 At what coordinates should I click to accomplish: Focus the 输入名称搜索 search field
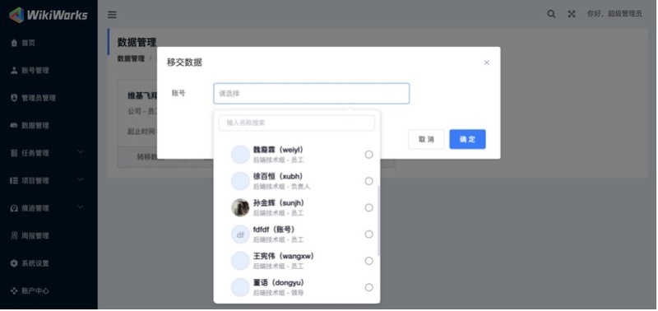click(x=297, y=123)
